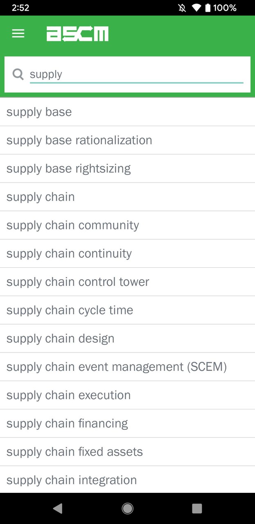255x524 pixels.
Task: Select 'supply chain financing' from results
Action: pyautogui.click(x=67, y=423)
